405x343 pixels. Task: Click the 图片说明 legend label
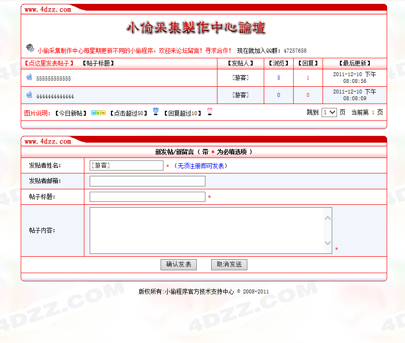point(37,113)
